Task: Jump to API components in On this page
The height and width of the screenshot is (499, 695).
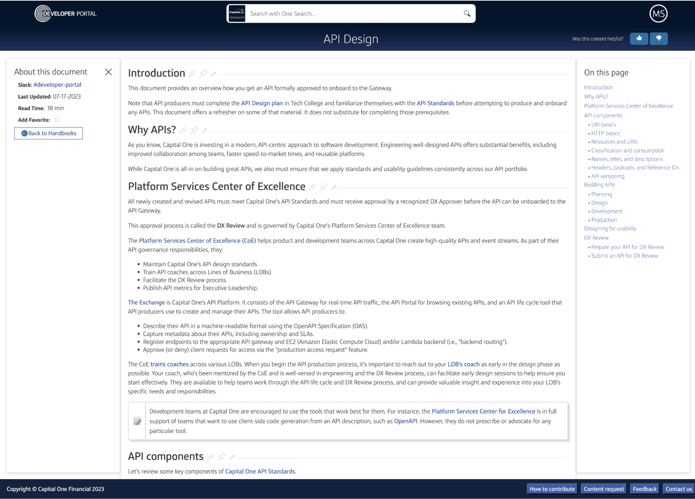Action: [x=603, y=115]
